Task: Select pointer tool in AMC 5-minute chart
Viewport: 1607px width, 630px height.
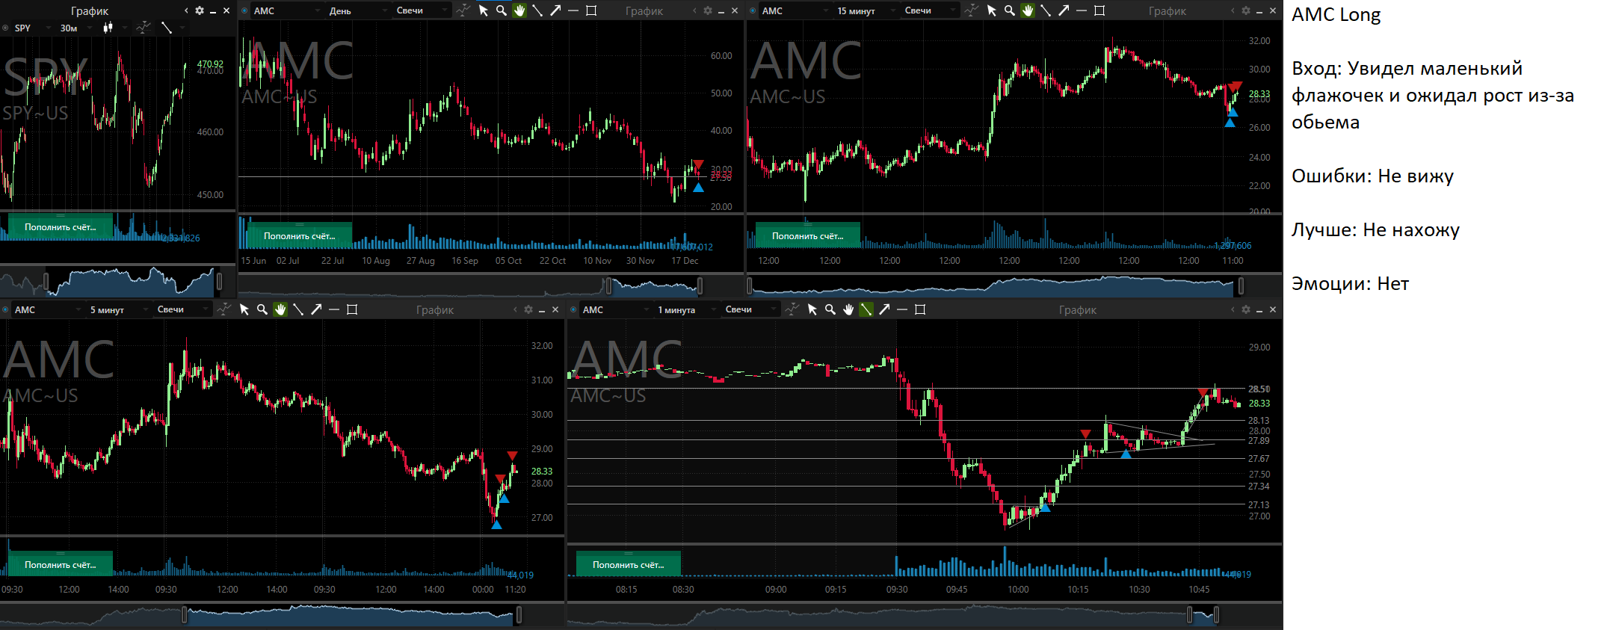Action: point(244,309)
